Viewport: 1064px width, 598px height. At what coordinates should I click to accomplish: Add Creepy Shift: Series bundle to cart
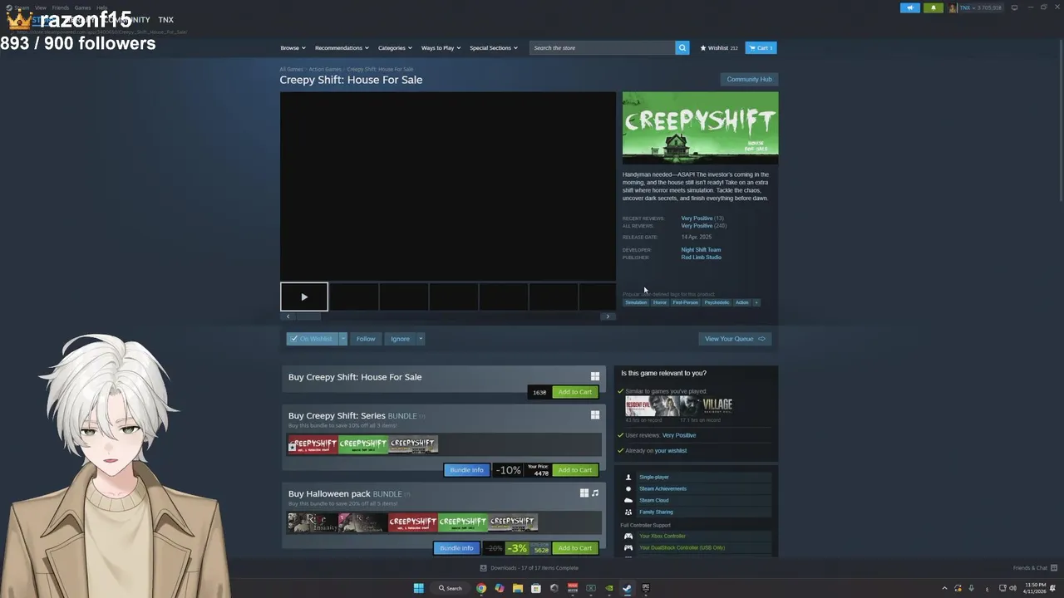coord(575,470)
